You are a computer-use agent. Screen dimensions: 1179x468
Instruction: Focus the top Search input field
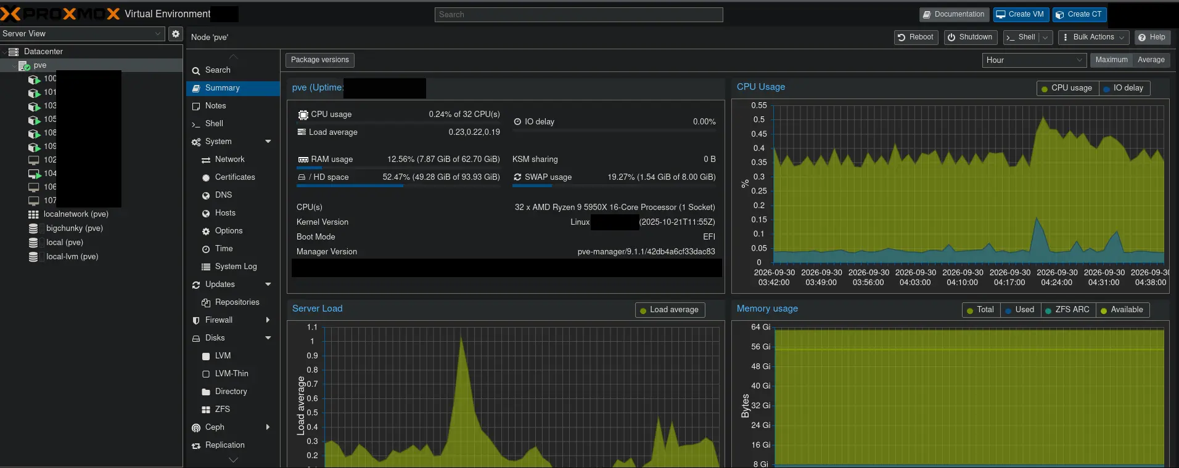pyautogui.click(x=578, y=15)
